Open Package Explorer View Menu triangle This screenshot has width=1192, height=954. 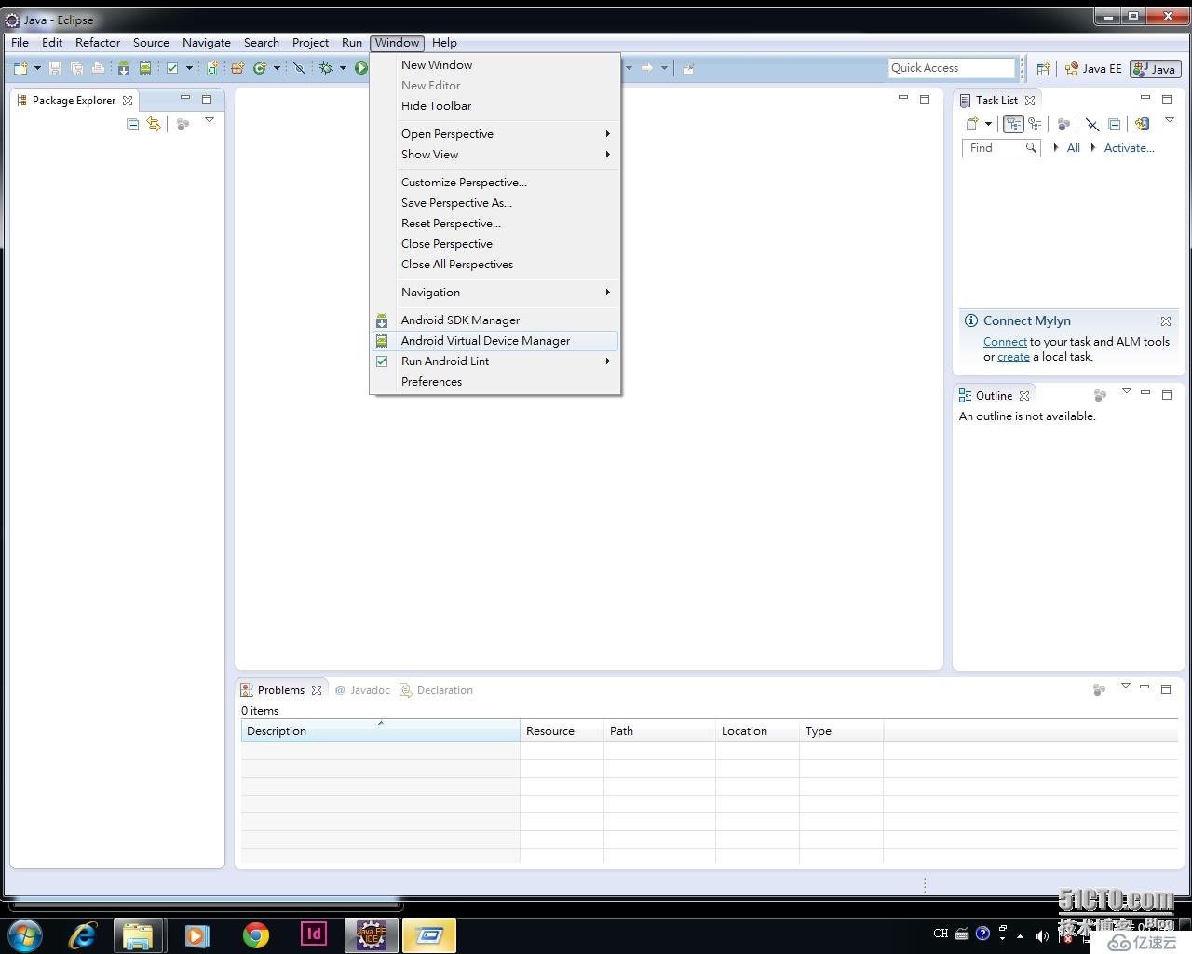(x=210, y=120)
